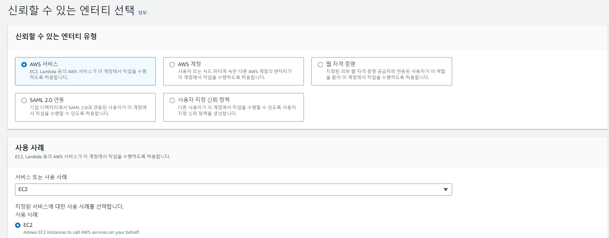Click the 사용자 지정 신뢰 정책 card description
609x238 pixels.
[237, 110]
